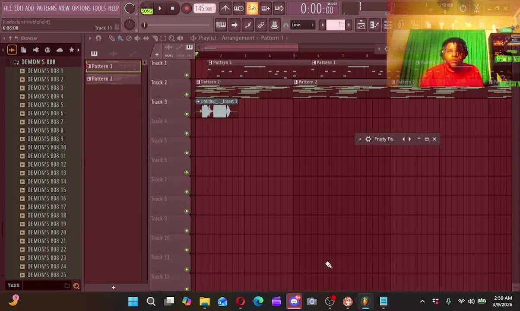Image resolution: width=520 pixels, height=311 pixels.
Task: Search the browser with magnifier icon
Action: coord(76,286)
